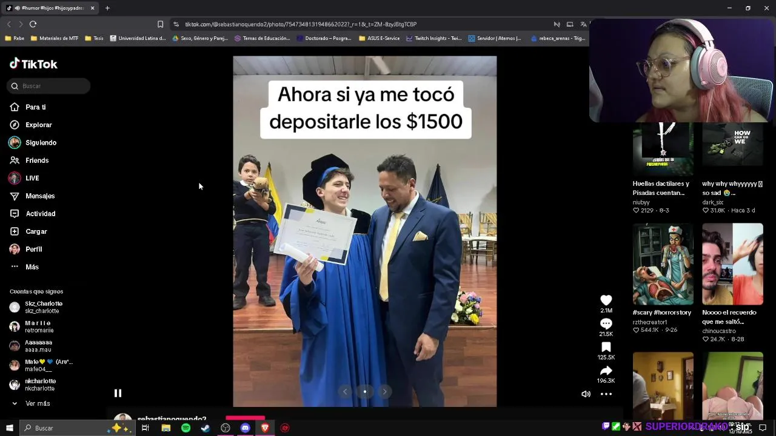Open the Universidad Latina bookmark

pos(138,38)
